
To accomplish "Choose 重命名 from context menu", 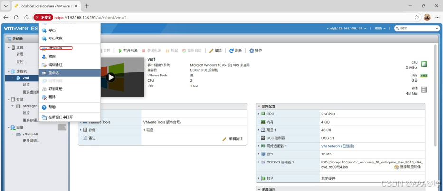I will [x=69, y=73].
